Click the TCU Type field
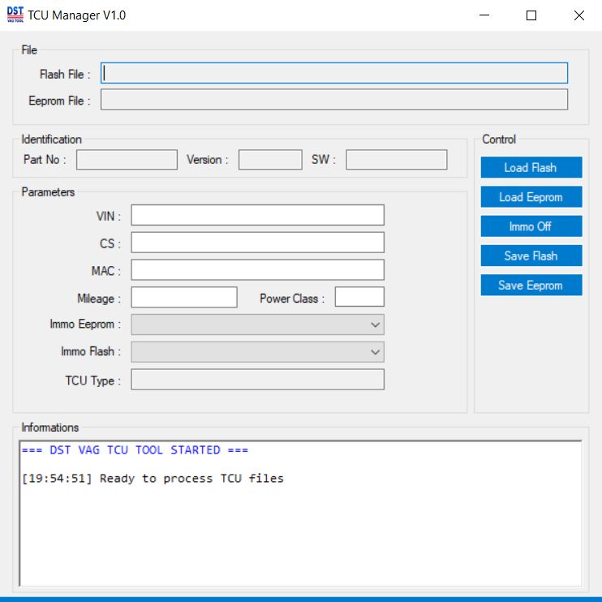Screen dimensions: 602x602 pos(258,380)
